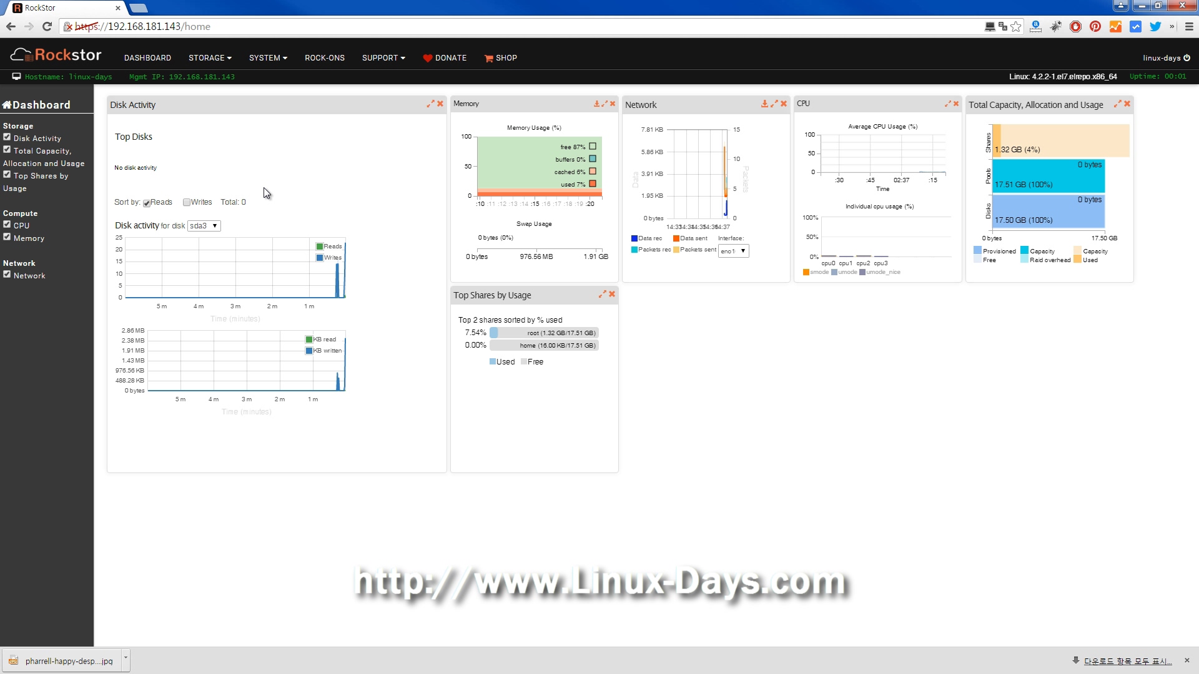Download the Network widget data

764,104
